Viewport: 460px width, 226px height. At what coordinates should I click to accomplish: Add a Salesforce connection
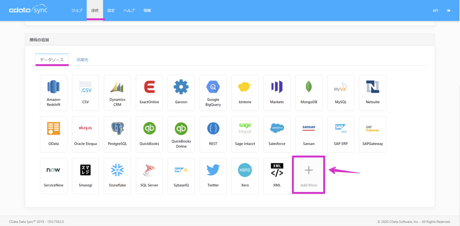pos(277,134)
